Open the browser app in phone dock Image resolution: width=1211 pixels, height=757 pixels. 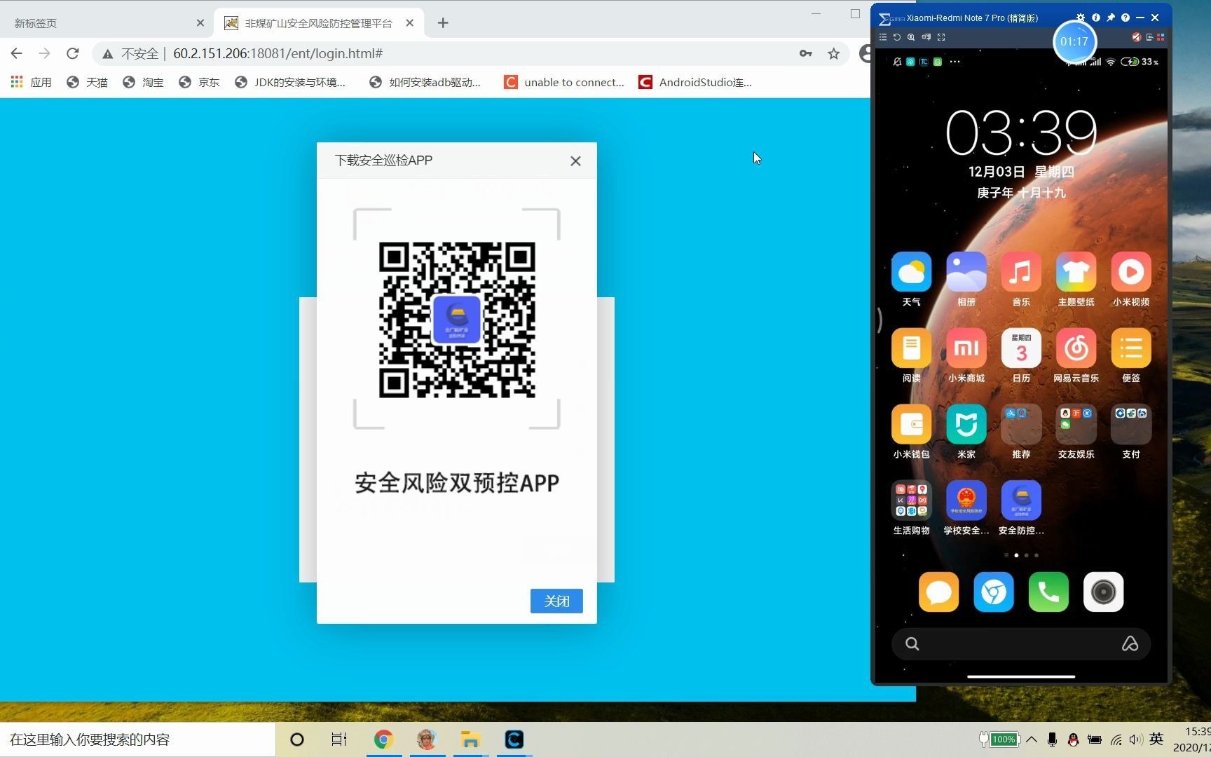click(994, 592)
